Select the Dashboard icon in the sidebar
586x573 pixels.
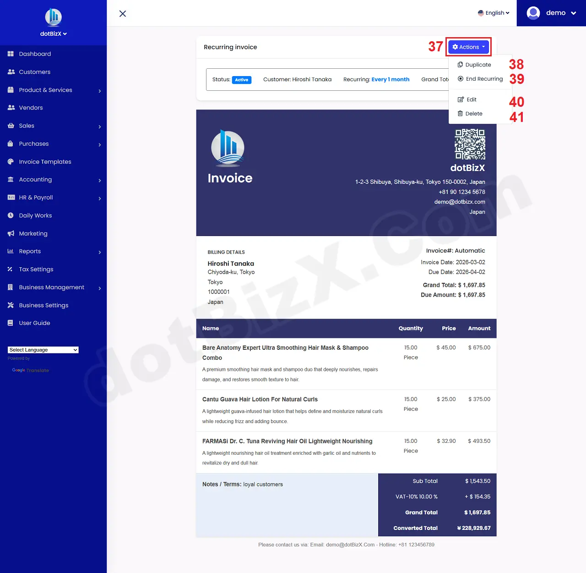[x=11, y=54]
